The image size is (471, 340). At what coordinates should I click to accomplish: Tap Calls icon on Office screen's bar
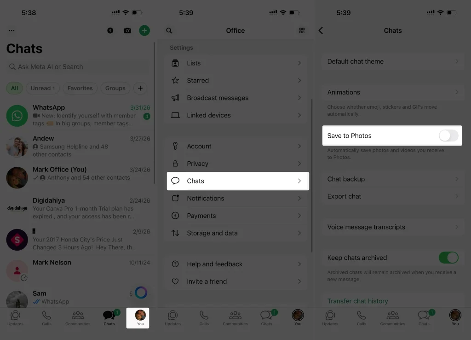point(204,315)
